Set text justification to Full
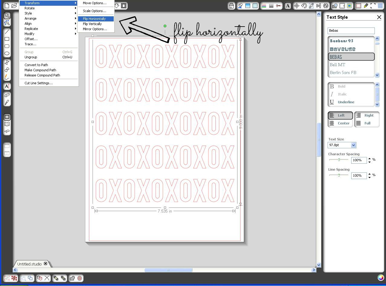386x286 pixels. click(367, 123)
